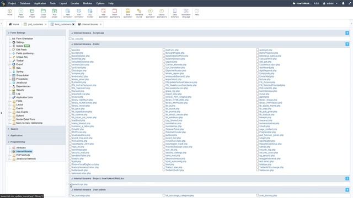353x198 pixels.
Task: Open the Data Dictionary tool
Action: (x=175, y=13)
